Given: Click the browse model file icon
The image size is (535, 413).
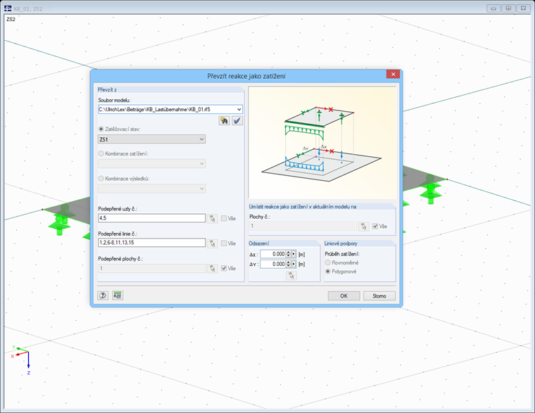Looking at the screenshot, I should coord(224,121).
